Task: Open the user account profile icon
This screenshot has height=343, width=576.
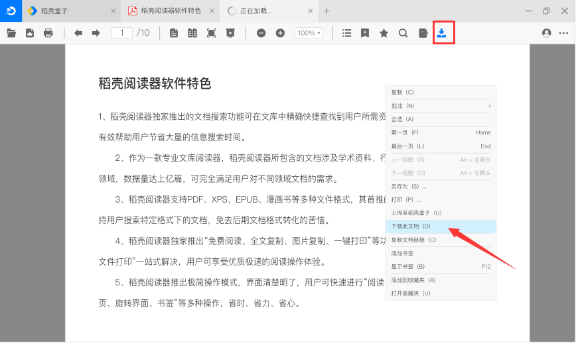Action: click(x=547, y=33)
